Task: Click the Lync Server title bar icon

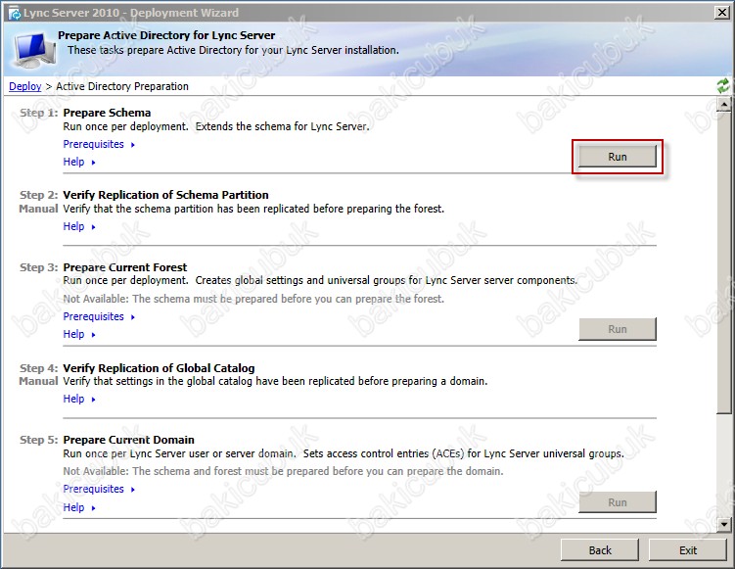Action: [x=15, y=14]
